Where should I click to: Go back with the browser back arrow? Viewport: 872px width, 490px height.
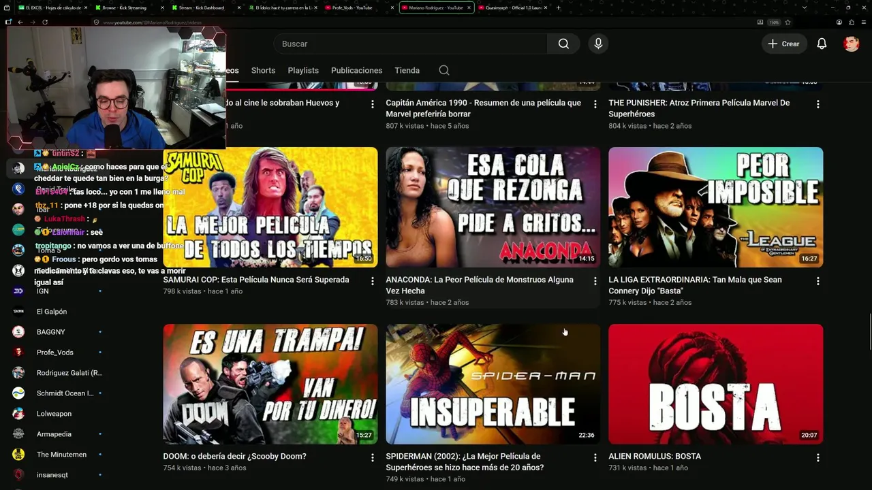pos(20,22)
